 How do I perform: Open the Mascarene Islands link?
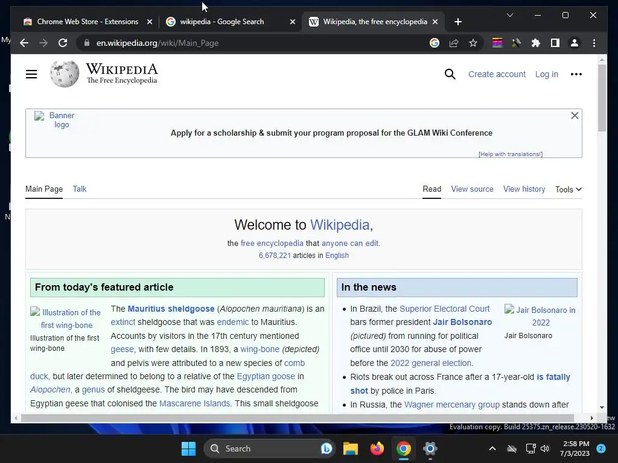tap(194, 403)
